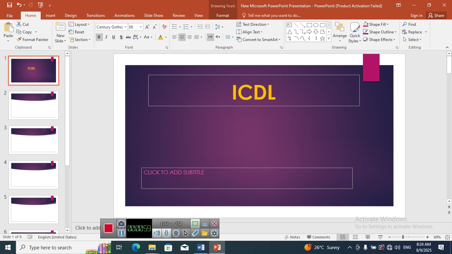Image resolution: width=452 pixels, height=254 pixels.
Task: Fit slide to current window
Action: (447, 237)
